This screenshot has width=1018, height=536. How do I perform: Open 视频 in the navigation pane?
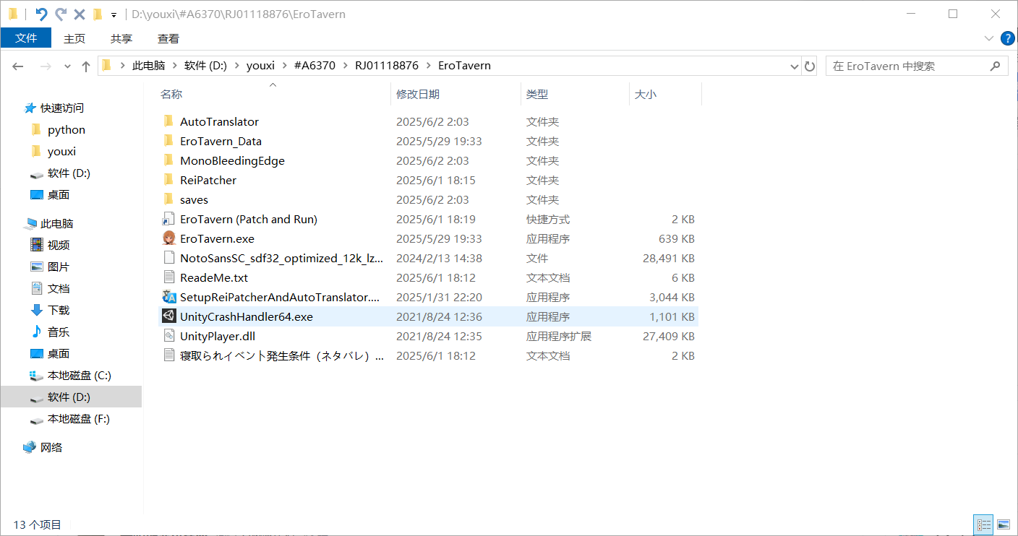click(x=59, y=246)
